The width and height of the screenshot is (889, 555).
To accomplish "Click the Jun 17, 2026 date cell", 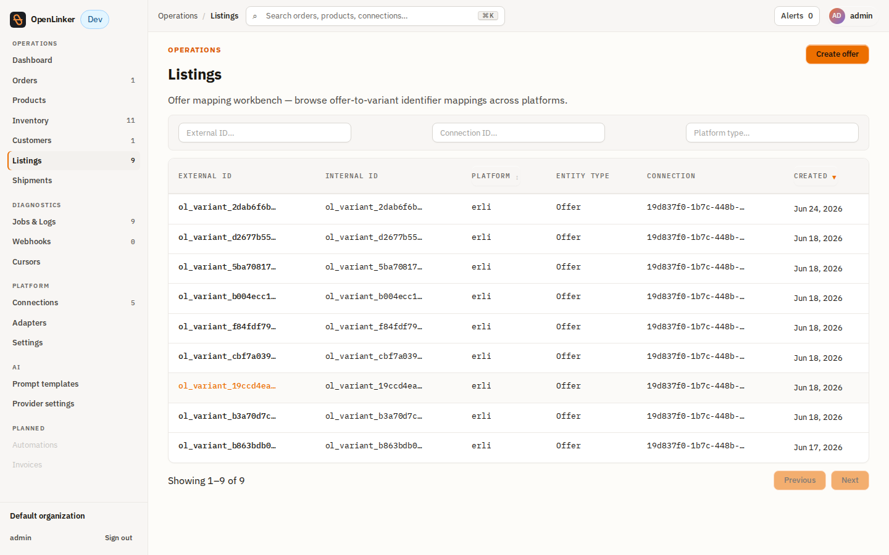I will click(x=818, y=448).
